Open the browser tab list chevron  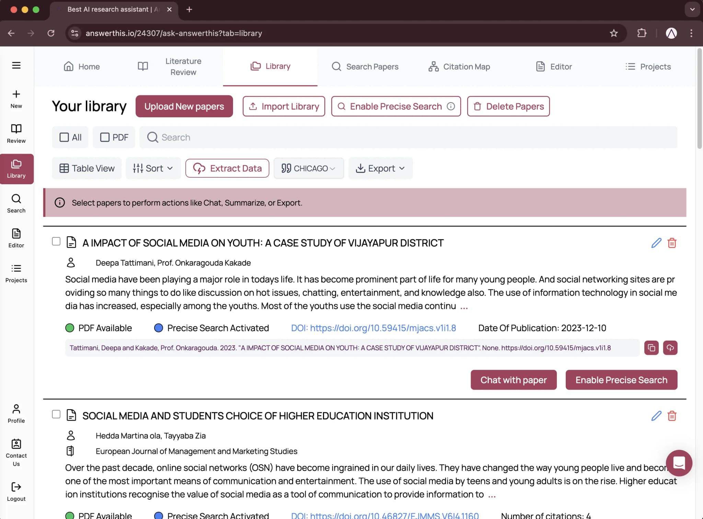click(692, 10)
